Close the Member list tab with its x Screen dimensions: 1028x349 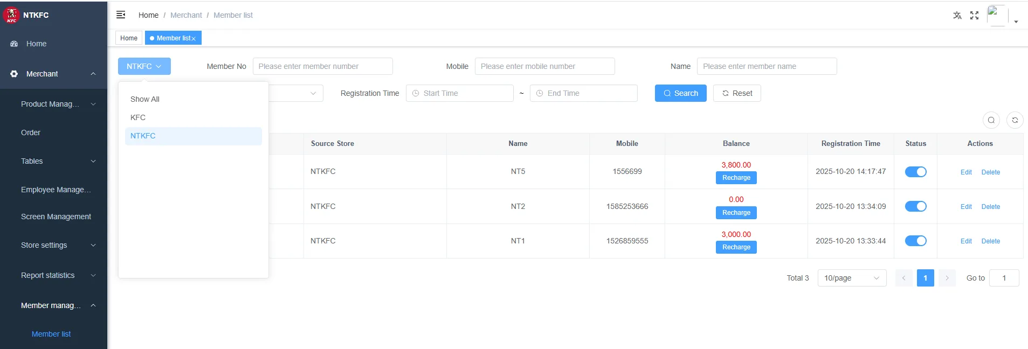[194, 39]
